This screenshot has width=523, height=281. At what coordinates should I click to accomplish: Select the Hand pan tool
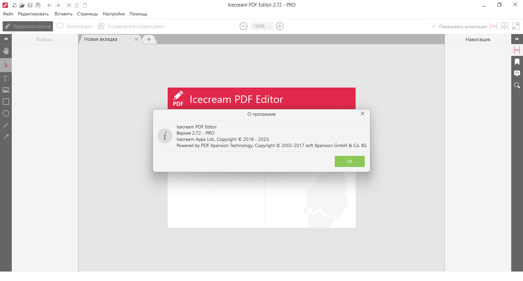tap(6, 51)
